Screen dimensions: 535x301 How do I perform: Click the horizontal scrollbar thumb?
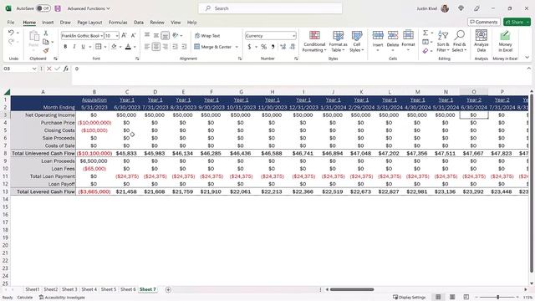(x=351, y=289)
